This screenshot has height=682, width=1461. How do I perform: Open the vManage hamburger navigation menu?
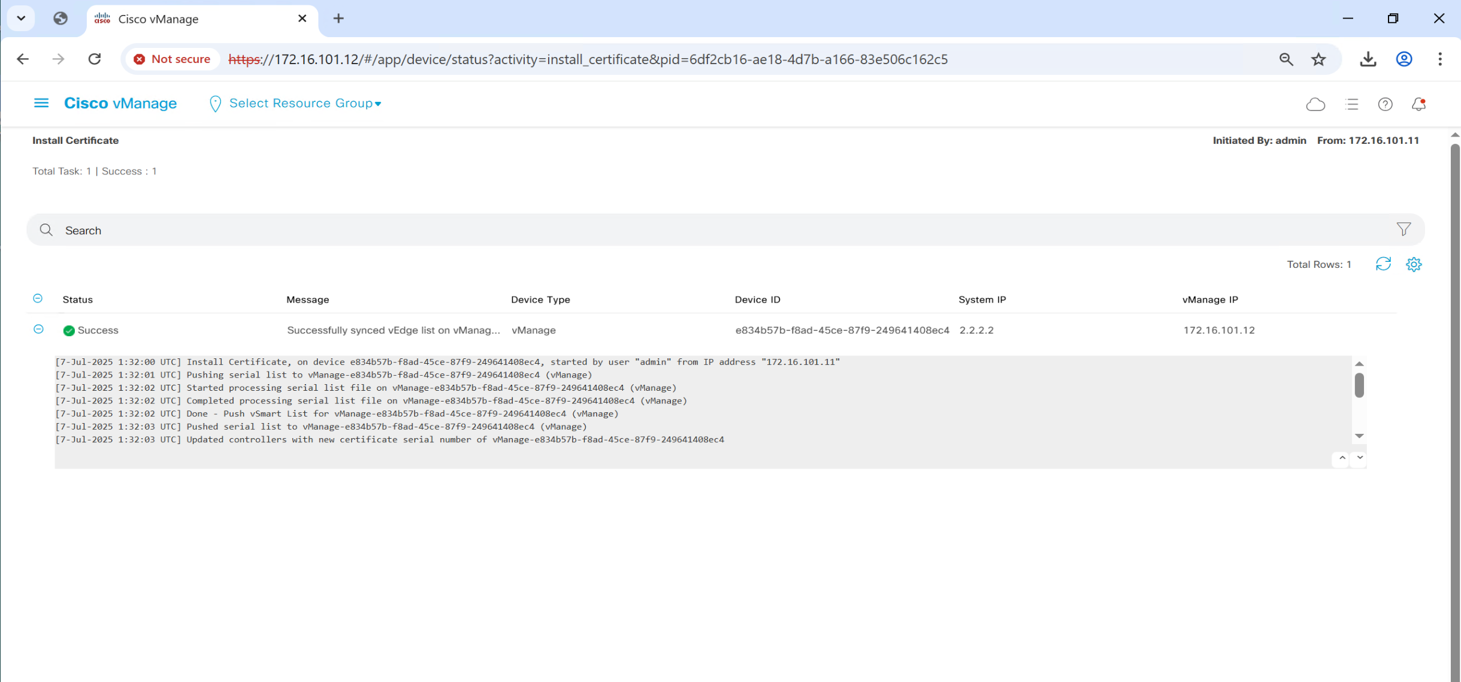pos(41,103)
